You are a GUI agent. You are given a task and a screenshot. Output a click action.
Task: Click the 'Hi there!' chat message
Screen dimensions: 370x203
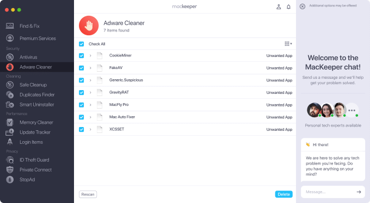click(320, 144)
